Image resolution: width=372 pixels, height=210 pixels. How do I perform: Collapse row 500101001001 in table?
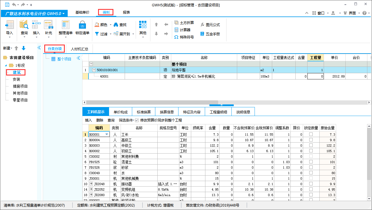pos(94,70)
